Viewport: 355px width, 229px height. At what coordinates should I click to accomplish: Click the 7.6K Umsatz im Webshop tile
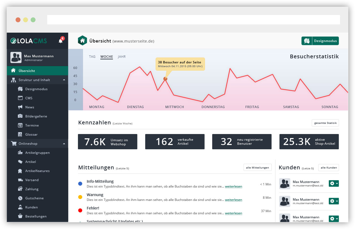[x=108, y=142]
